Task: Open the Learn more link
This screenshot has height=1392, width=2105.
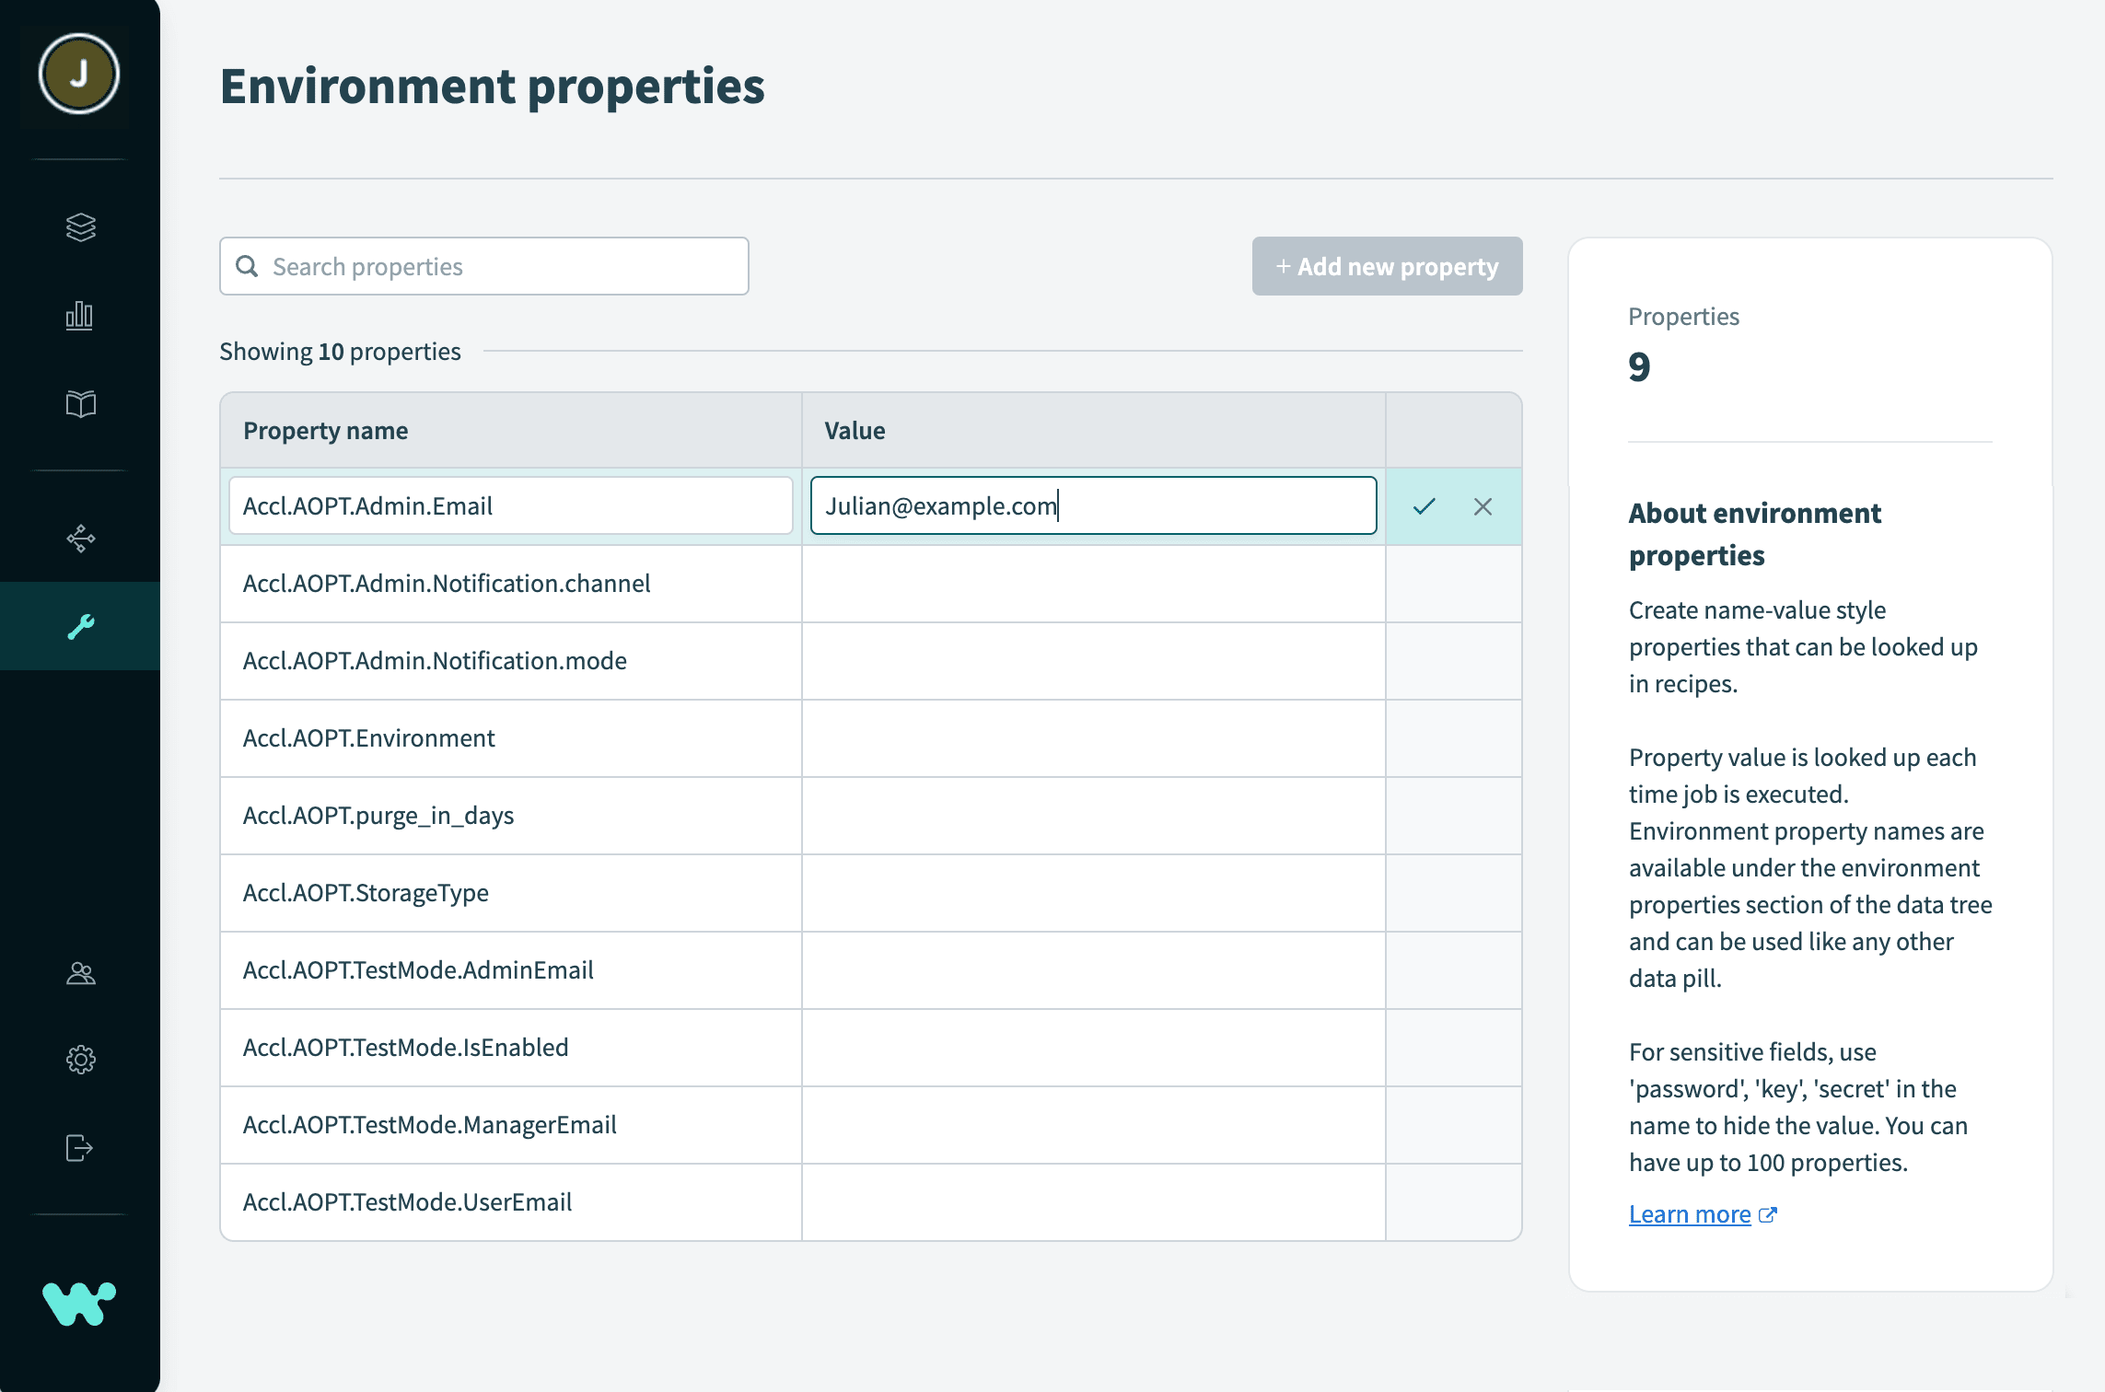Action: click(x=1690, y=1213)
